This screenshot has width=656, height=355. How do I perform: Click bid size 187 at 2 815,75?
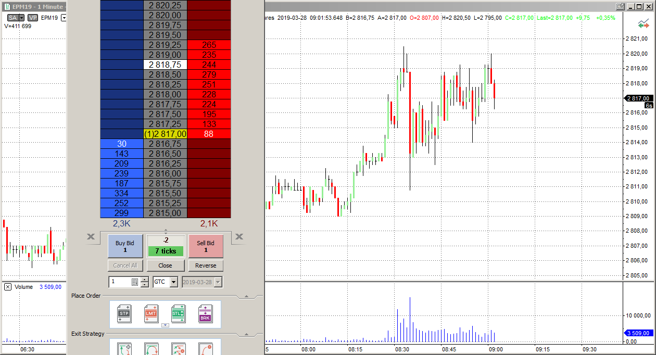coord(122,183)
